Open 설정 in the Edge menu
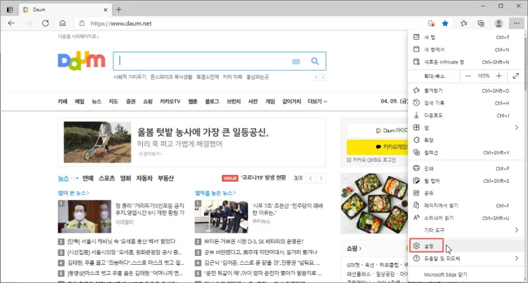The height and width of the screenshot is (283, 528). [466, 246]
